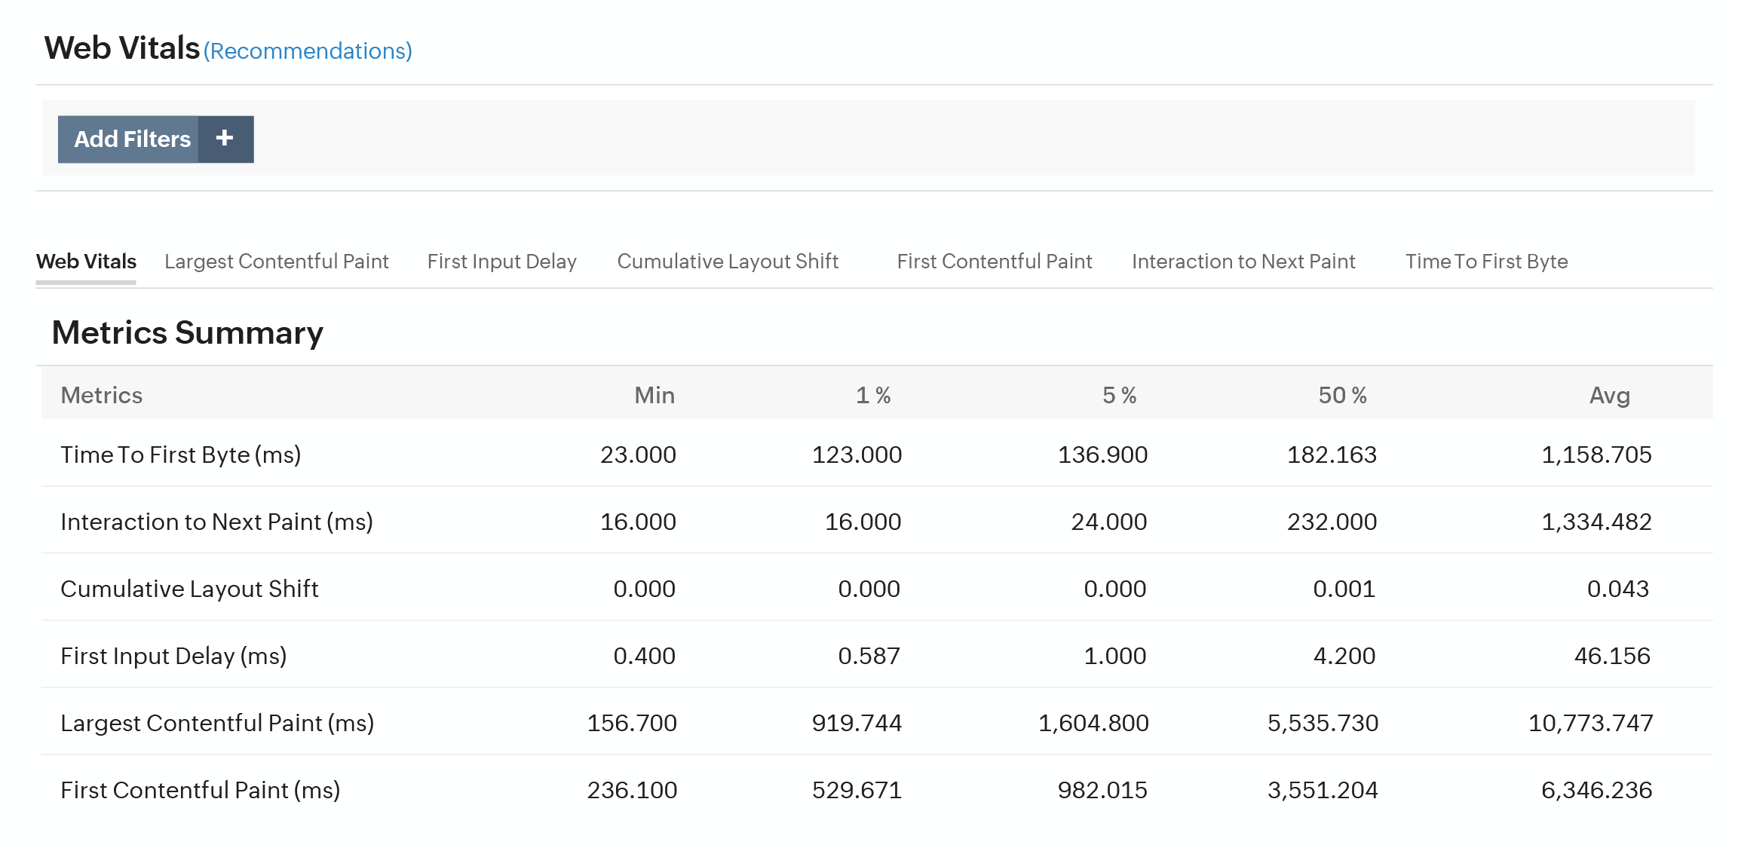Click the 1,158.705 average value
Image resolution: width=1738 pixels, height=851 pixels.
click(1596, 455)
